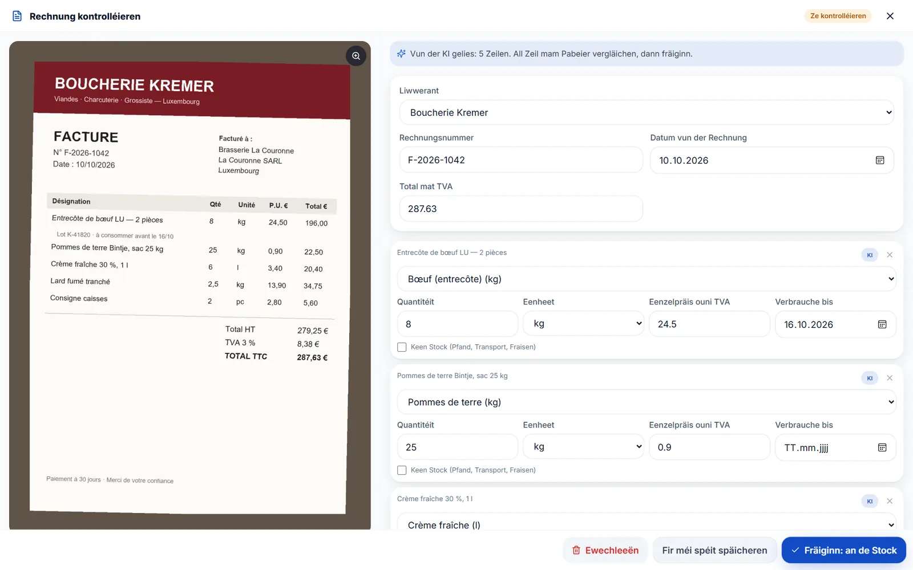
Task: Confirm with Fräiginn: an de Stock
Action: 844,550
